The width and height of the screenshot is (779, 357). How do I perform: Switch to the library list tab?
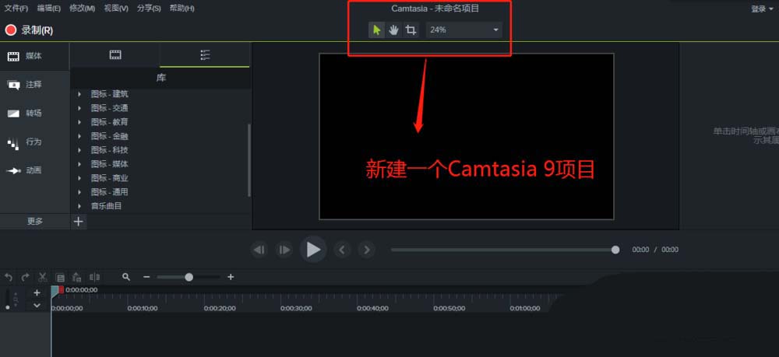(205, 55)
